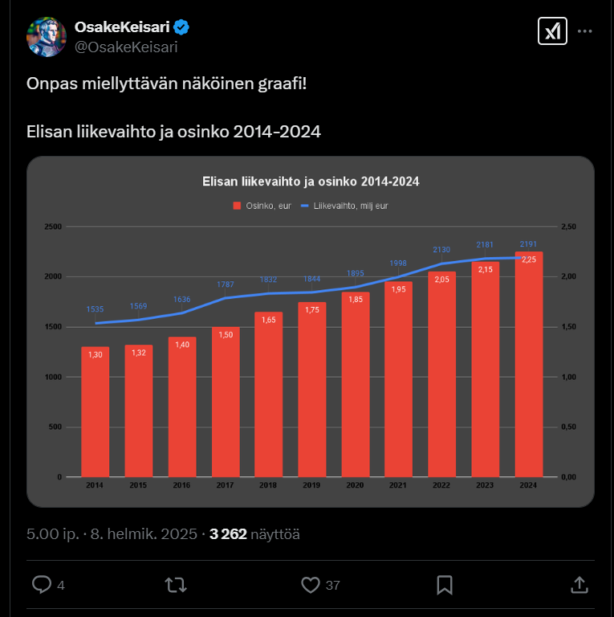
Task: Open the three-dot more options menu
Action: pyautogui.click(x=585, y=31)
